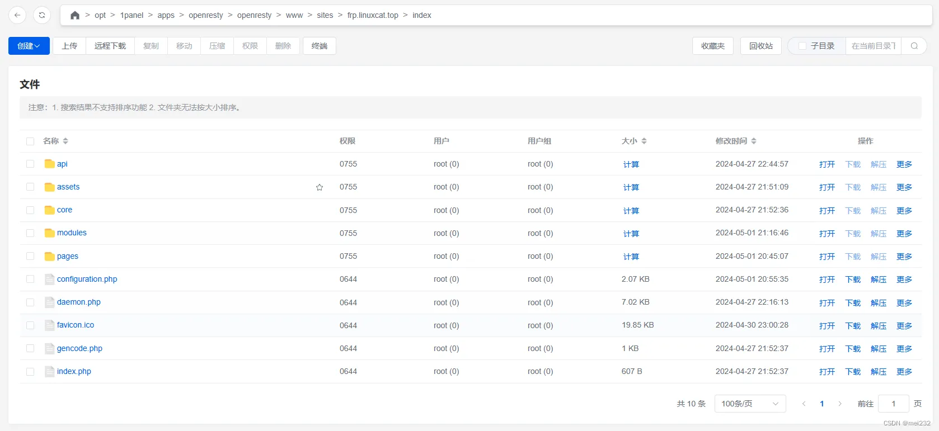The width and height of the screenshot is (939, 431).
Task: Sort by size column arrows
Action: point(644,141)
